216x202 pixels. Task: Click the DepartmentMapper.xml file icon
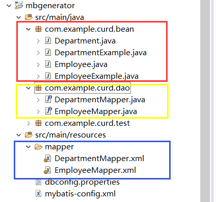pyautogui.click(x=47, y=159)
